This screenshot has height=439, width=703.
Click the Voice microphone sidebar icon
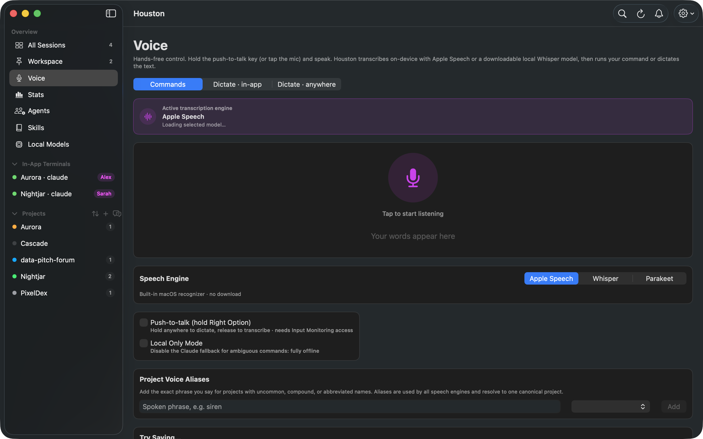(19, 78)
